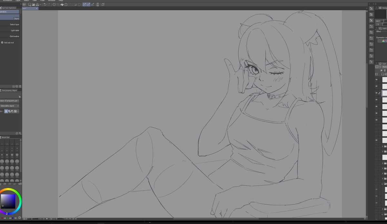The image size is (387, 224).
Task: Pick brush size 1.5 preset
Action: pos(7,143)
